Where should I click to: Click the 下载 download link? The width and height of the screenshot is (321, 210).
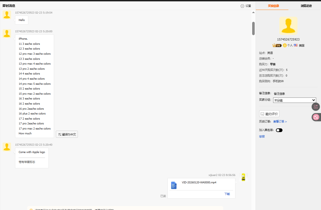(227, 194)
